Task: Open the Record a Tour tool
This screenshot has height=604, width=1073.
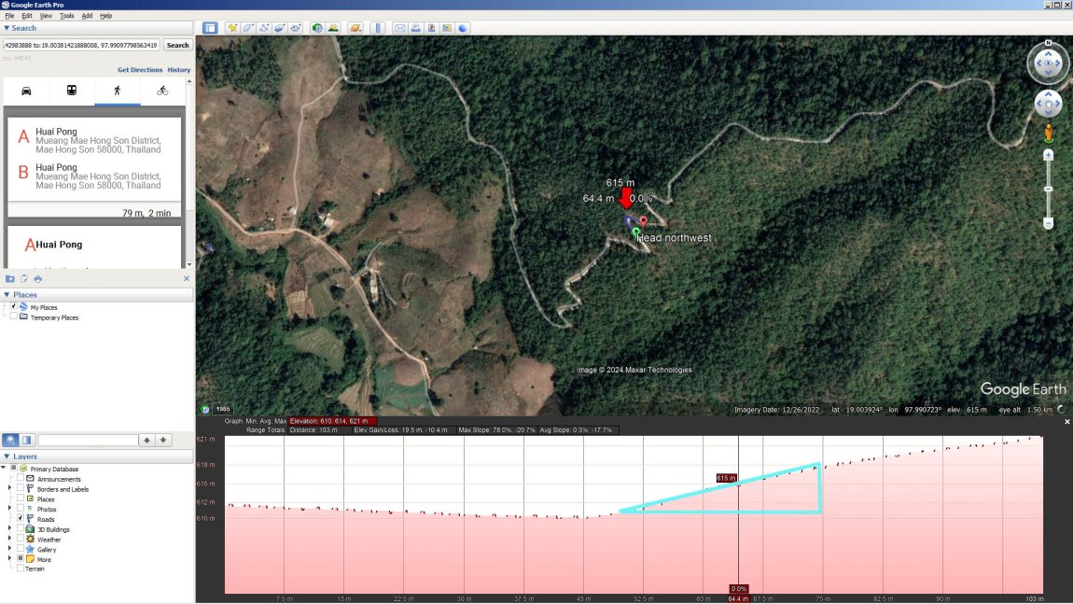Action: (295, 28)
